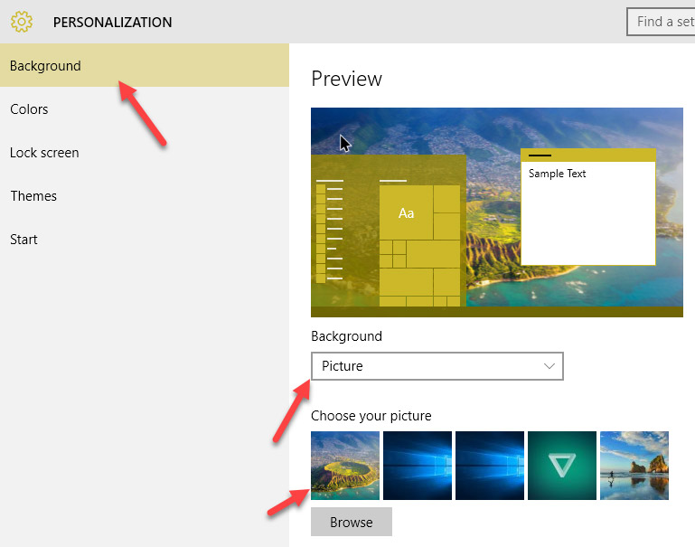Image resolution: width=695 pixels, height=547 pixels.
Task: Open the Colors settings tab
Action: point(145,109)
